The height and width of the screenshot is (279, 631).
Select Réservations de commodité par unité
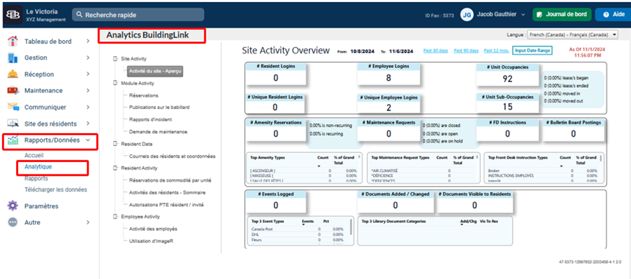(170, 180)
